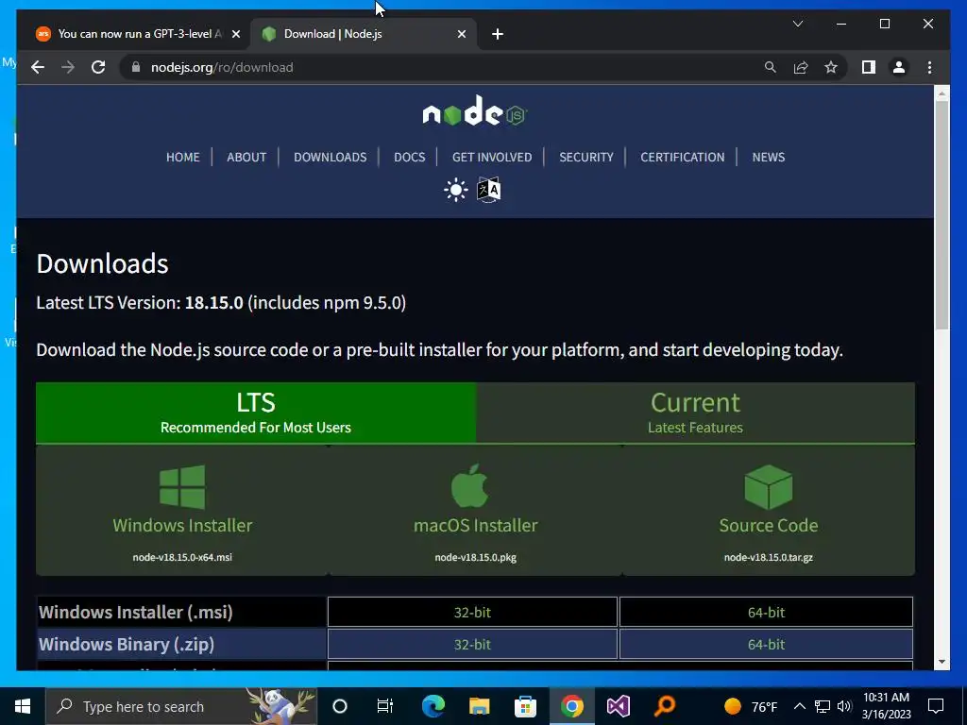Reload the page with the refresh icon
The image size is (967, 725).
[x=98, y=67]
